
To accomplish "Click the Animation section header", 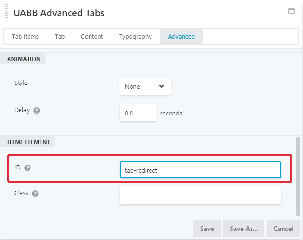I will (x=24, y=59).
